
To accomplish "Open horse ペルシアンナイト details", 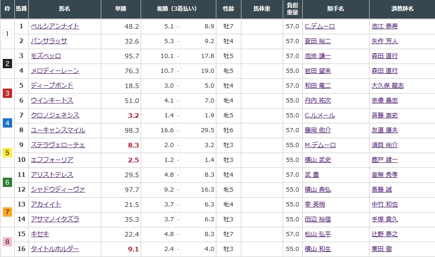I will click(55, 26).
